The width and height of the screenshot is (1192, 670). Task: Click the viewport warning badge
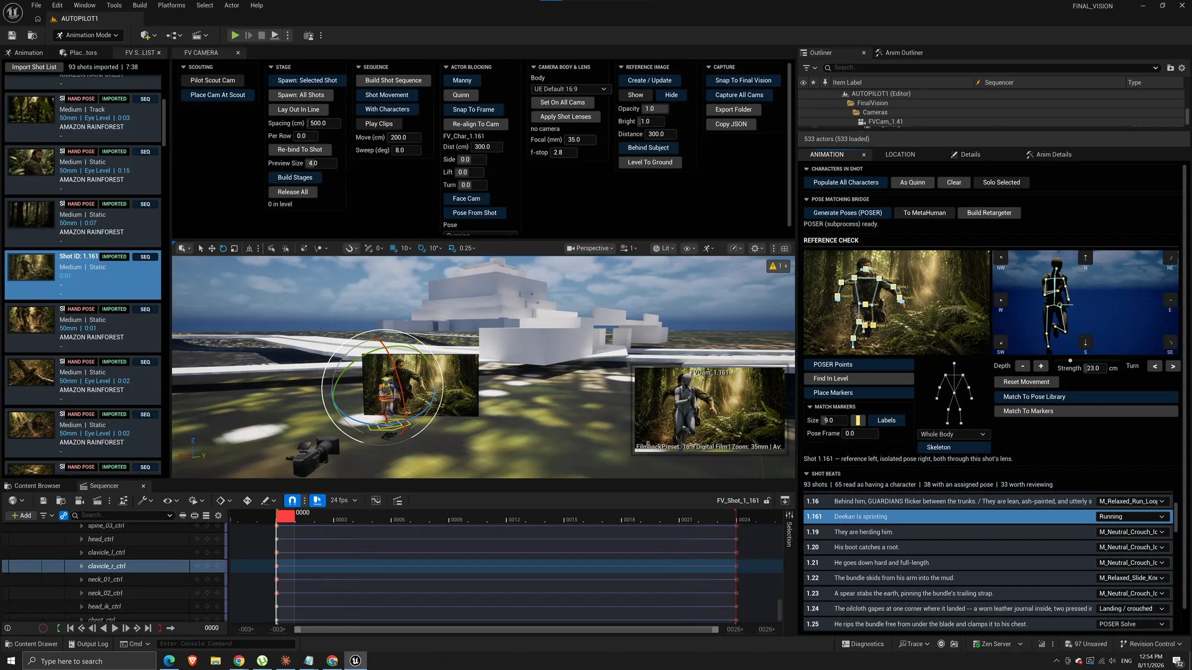pos(778,266)
